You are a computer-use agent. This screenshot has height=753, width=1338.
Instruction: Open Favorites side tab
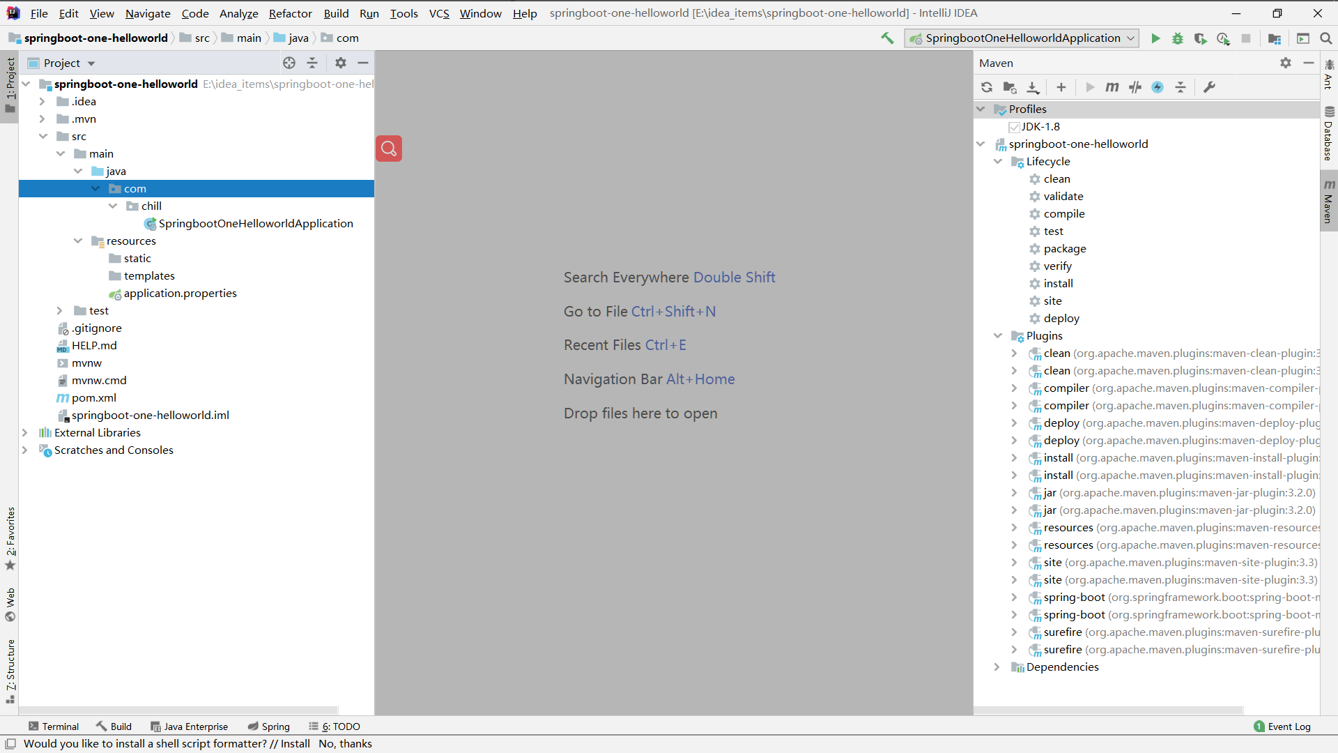tap(10, 538)
